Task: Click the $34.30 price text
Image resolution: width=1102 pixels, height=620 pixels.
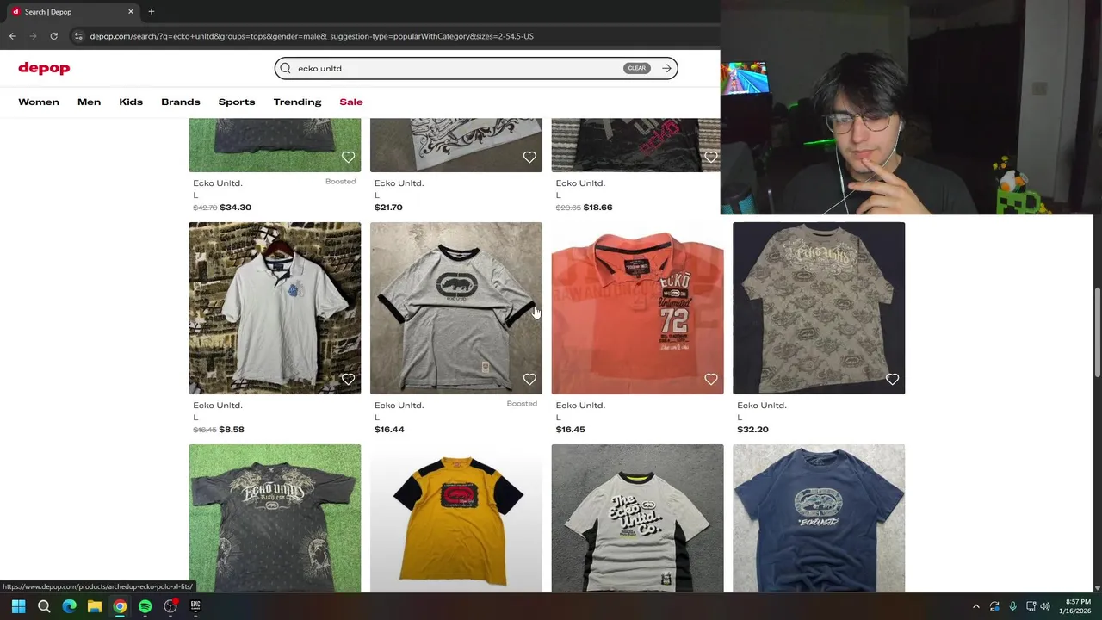Action: [x=235, y=207]
